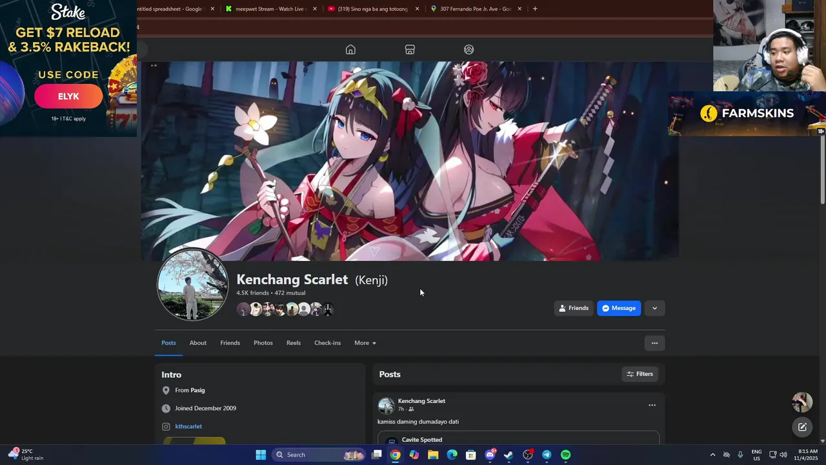Go to the Facebook Home icon

click(x=350, y=50)
